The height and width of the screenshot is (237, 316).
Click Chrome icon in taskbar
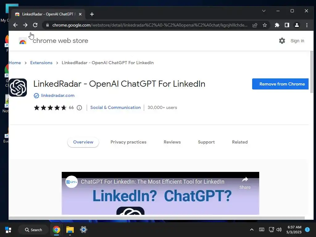pyautogui.click(x=56, y=230)
